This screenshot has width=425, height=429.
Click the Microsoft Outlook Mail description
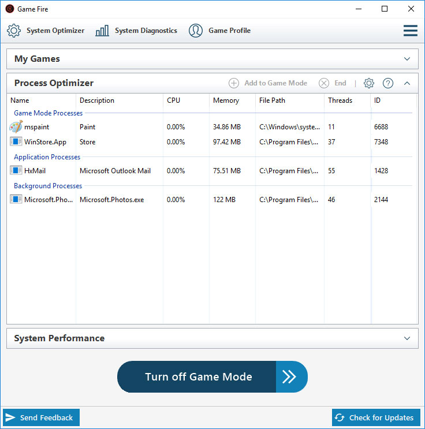click(115, 171)
